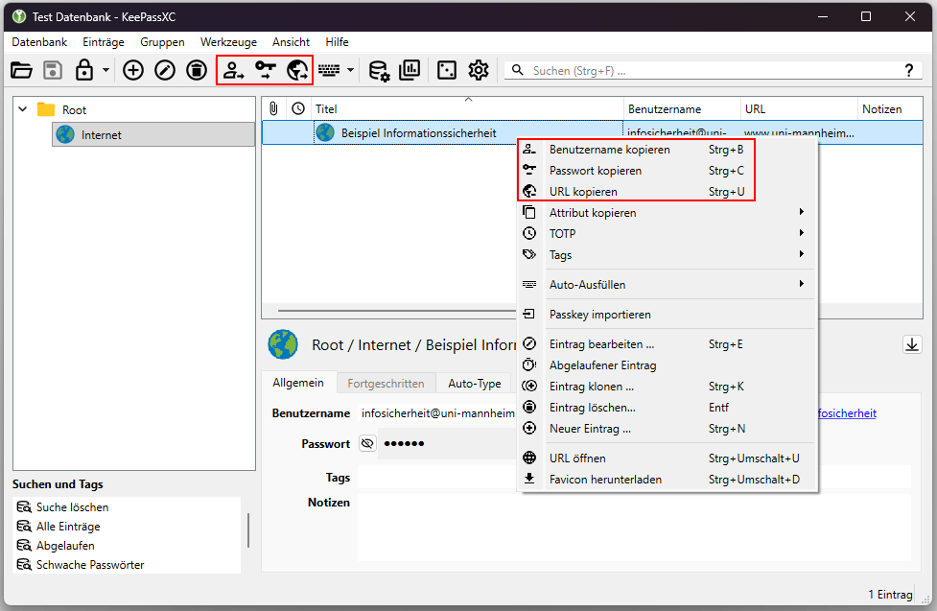
Task: Open application settings gear icon
Action: pos(479,71)
